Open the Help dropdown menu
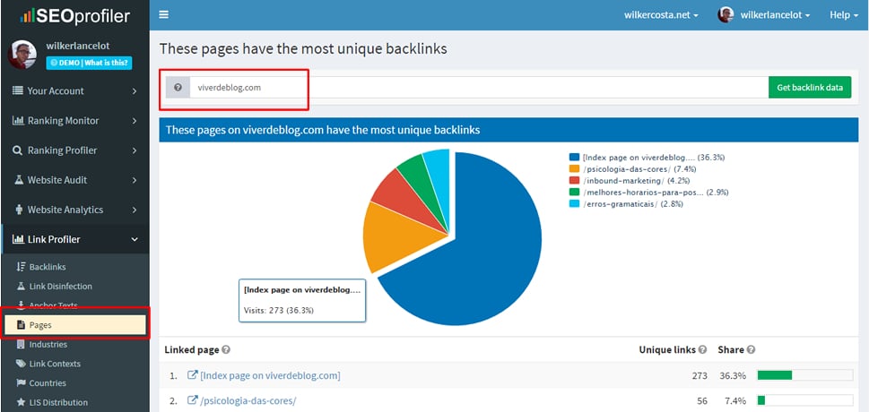The height and width of the screenshot is (412, 869). [x=844, y=15]
